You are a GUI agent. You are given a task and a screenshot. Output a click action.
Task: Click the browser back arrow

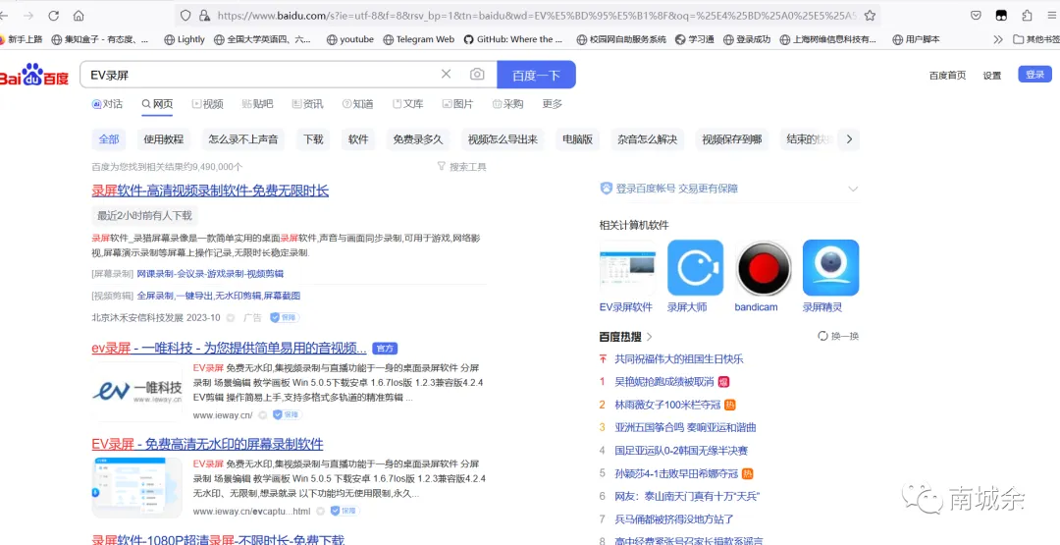(x=4, y=16)
